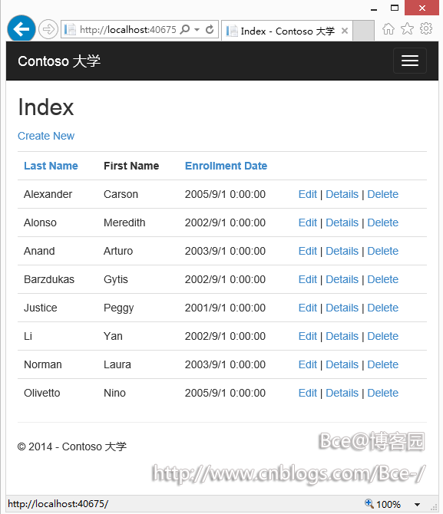
Task: Sort by Enrollment Date column header
Action: pos(226,166)
